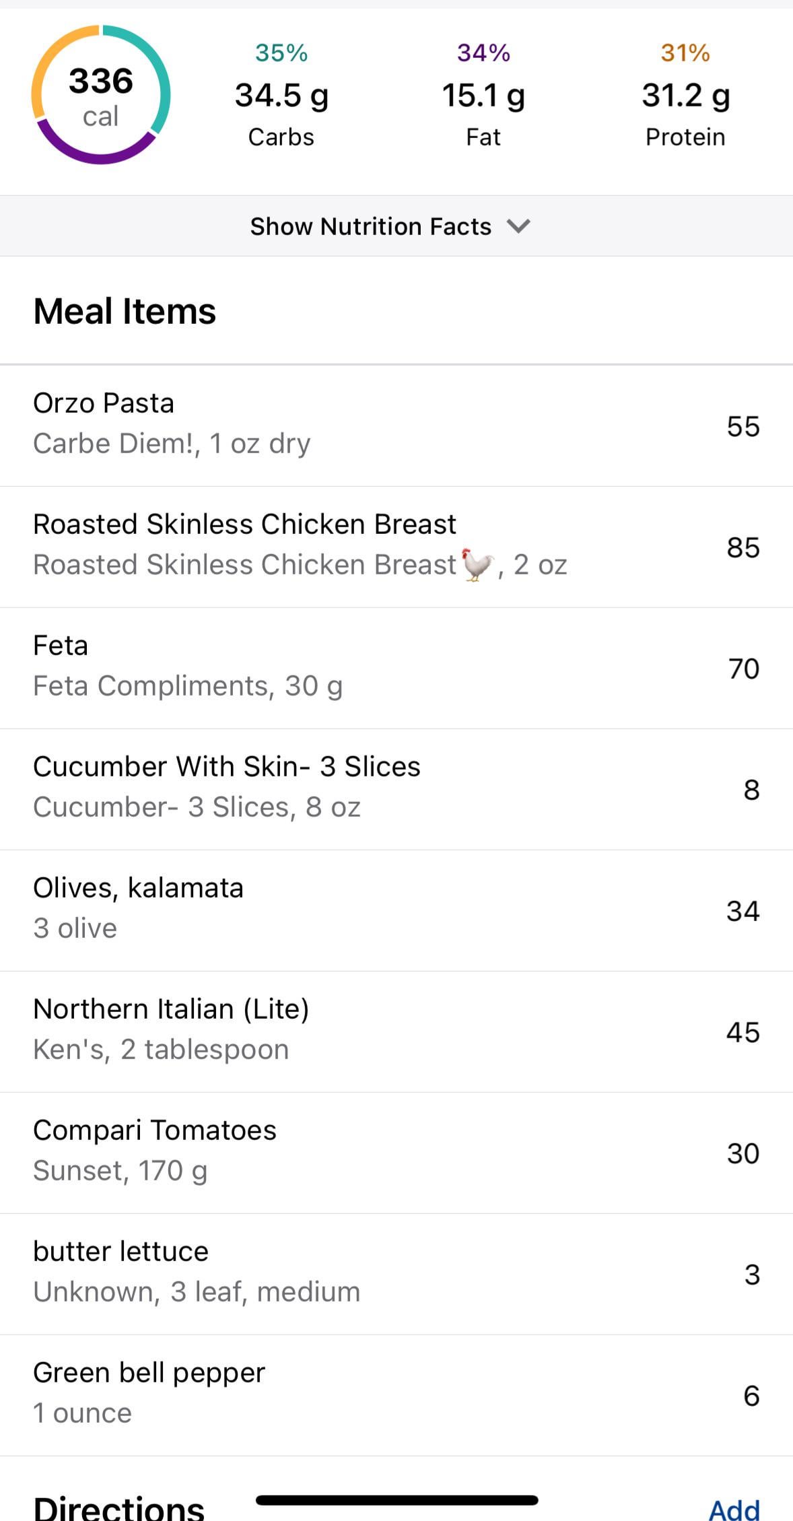Expand Show Nutrition Facts chevron
The height and width of the screenshot is (1521, 793).
518,226
